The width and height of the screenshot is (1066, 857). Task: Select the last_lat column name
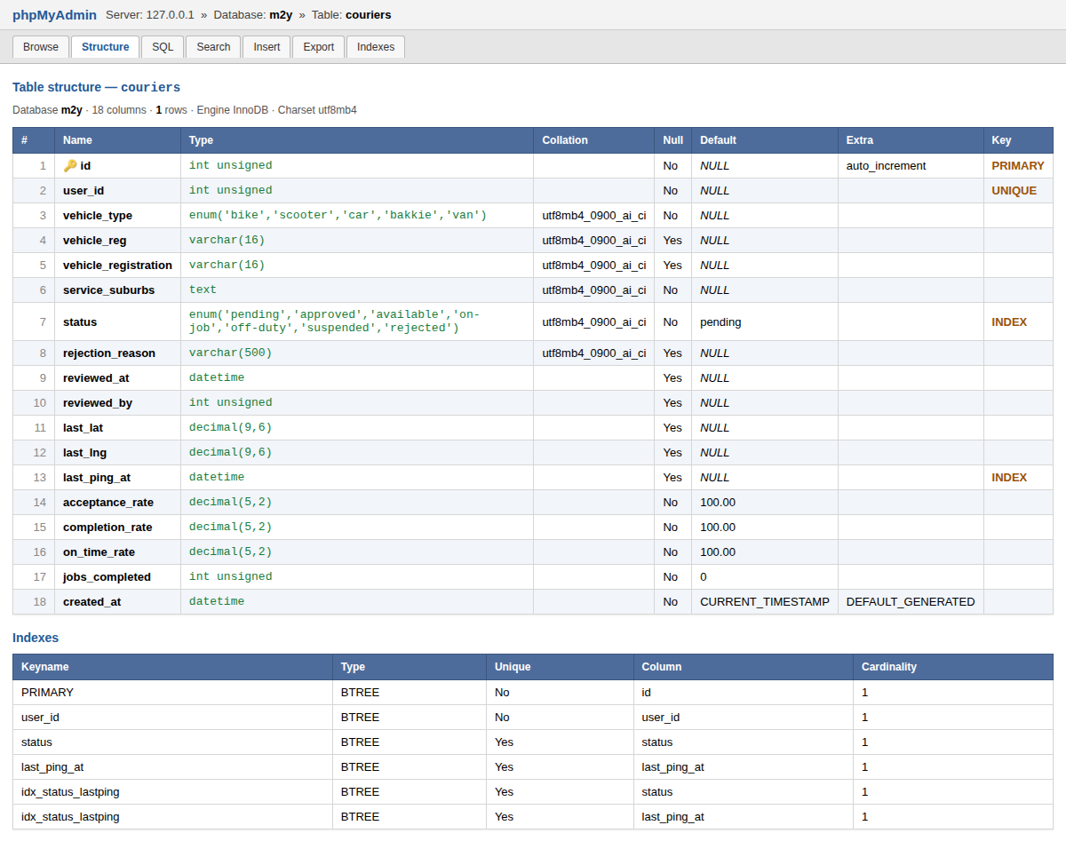pos(83,428)
